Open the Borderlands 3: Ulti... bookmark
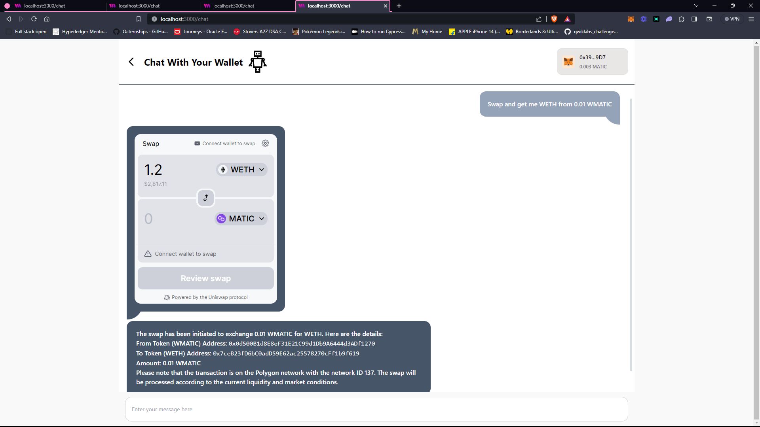760x427 pixels. (x=532, y=32)
